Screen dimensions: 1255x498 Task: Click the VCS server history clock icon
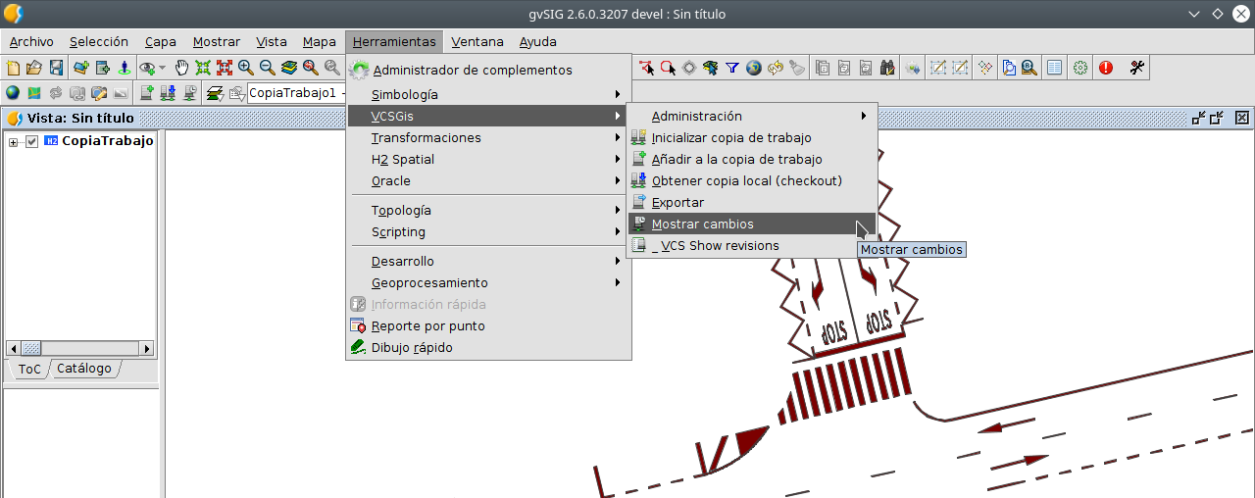point(189,93)
